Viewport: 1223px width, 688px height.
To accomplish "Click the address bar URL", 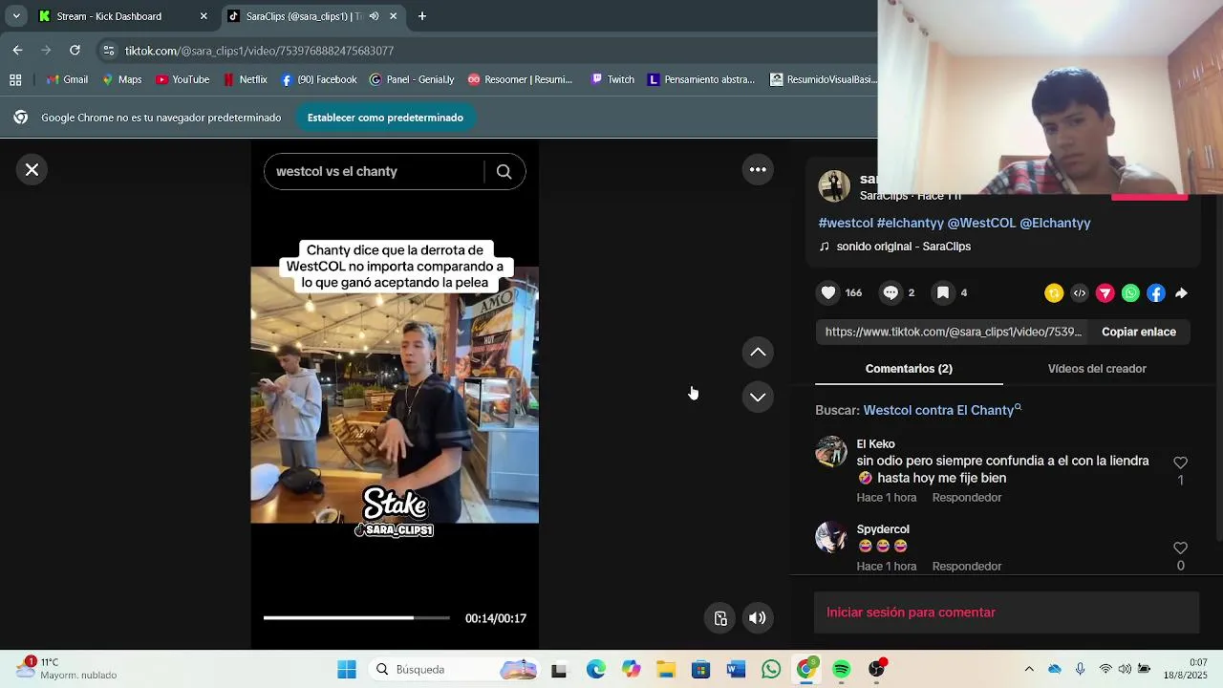I will pos(260,51).
